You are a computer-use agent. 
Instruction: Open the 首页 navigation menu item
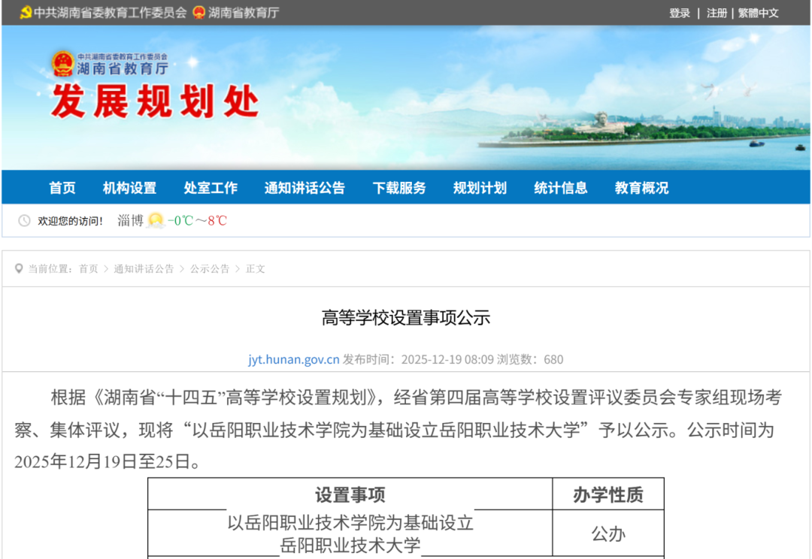(x=62, y=188)
